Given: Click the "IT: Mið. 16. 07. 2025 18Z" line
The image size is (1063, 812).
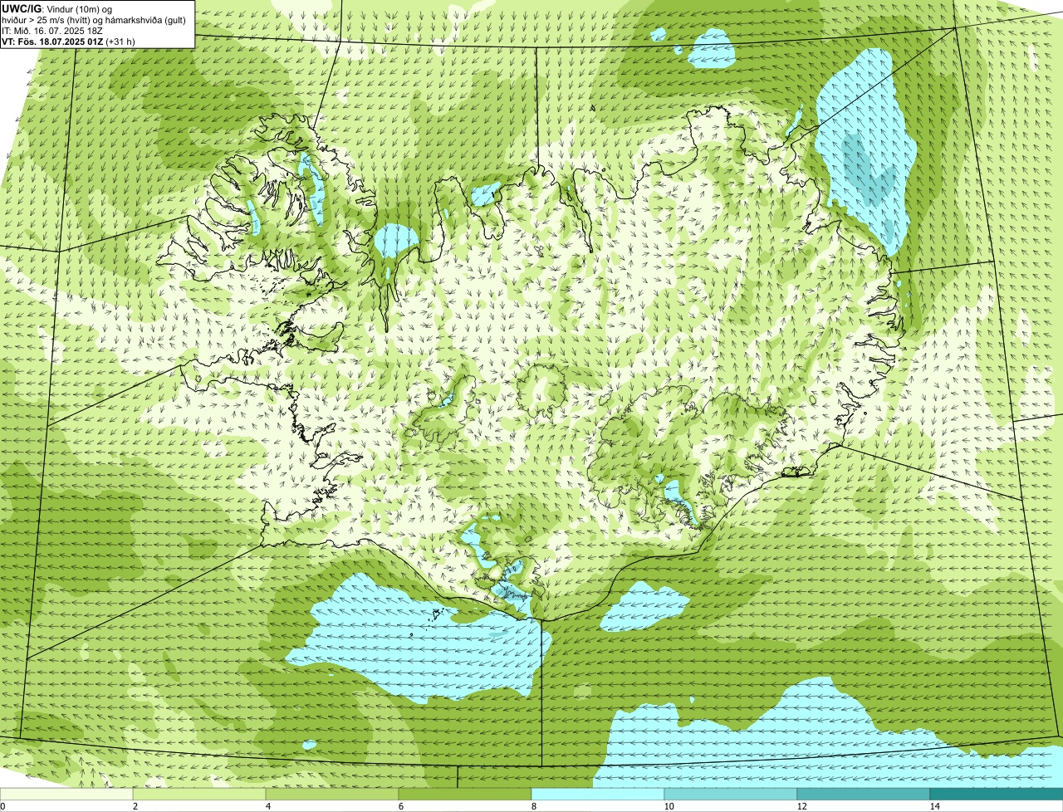Looking at the screenshot, I should coord(52,31).
